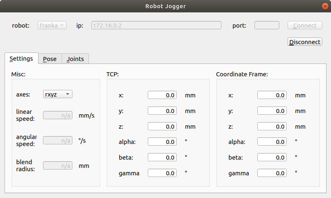This screenshot has width=331, height=198.
Task: Edit the Coordinate Frame x field
Action: tap(272, 95)
